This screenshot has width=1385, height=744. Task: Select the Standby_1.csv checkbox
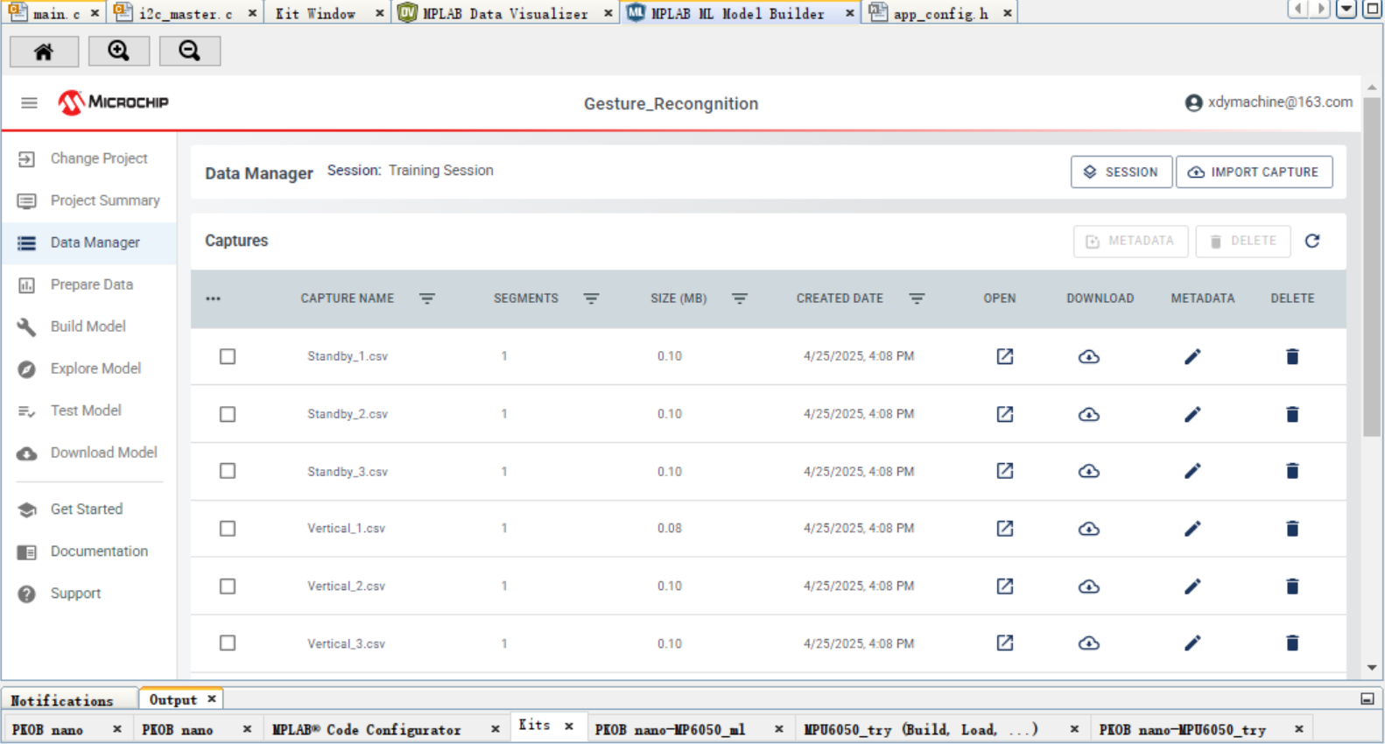(x=228, y=356)
